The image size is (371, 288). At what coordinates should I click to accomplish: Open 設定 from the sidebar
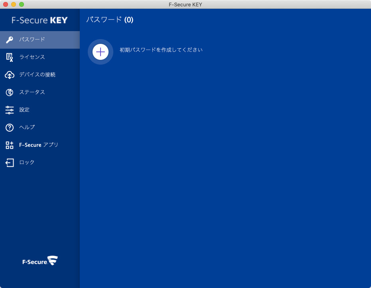point(24,110)
